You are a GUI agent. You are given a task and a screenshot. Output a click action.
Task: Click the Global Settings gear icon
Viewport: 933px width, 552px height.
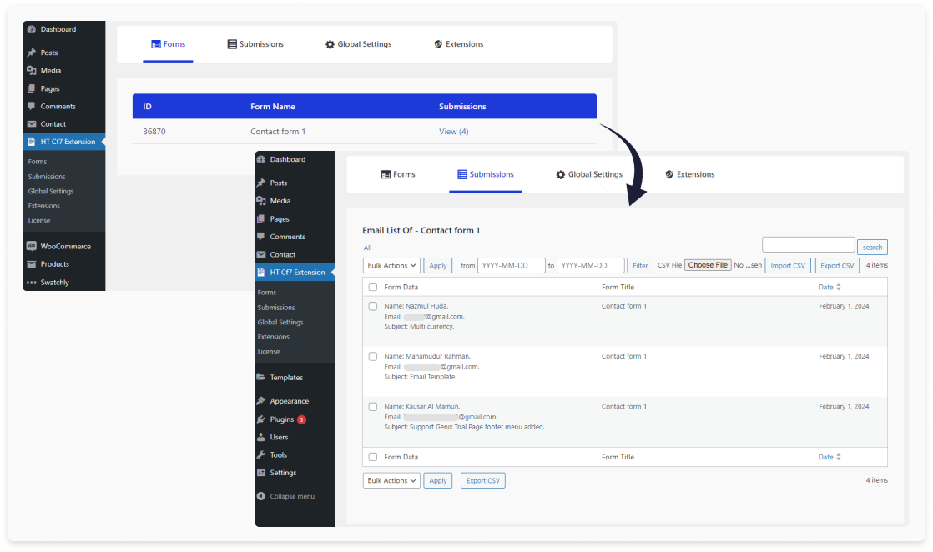click(561, 174)
